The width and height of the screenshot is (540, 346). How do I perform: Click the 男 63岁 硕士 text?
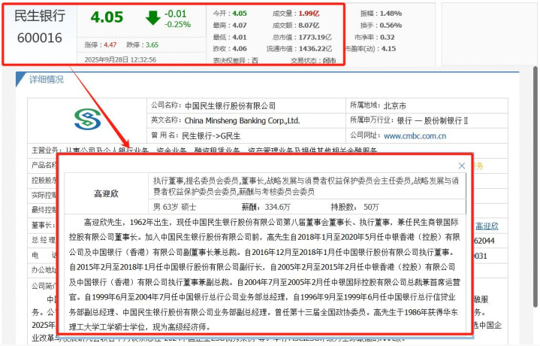tap(174, 207)
